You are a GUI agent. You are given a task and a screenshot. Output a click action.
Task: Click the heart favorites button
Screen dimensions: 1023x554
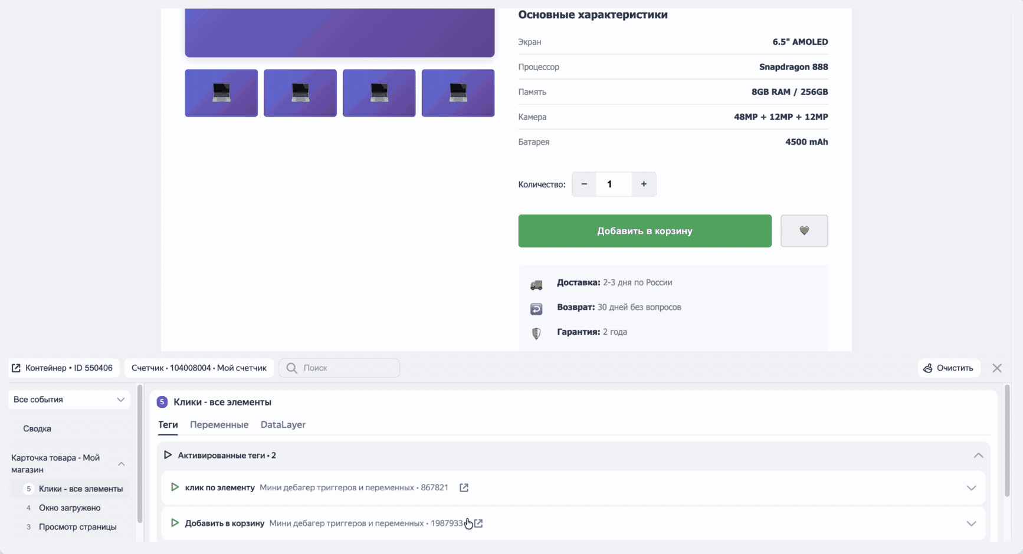pyautogui.click(x=804, y=231)
